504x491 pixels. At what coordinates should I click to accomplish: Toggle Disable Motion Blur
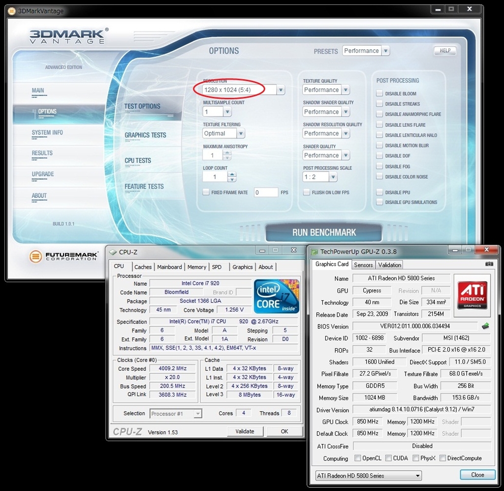379,145
